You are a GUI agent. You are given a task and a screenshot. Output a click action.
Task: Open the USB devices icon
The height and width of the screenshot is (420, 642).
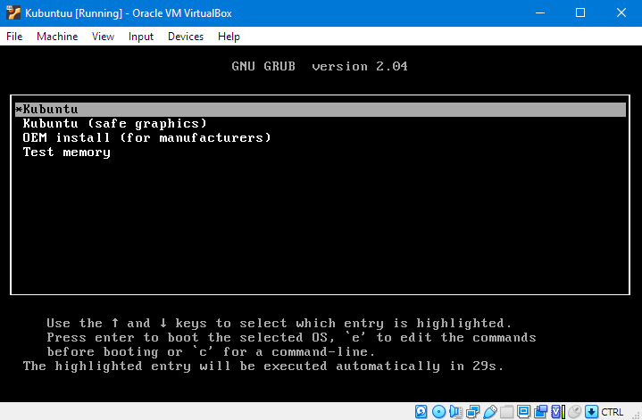pyautogui.click(x=489, y=411)
